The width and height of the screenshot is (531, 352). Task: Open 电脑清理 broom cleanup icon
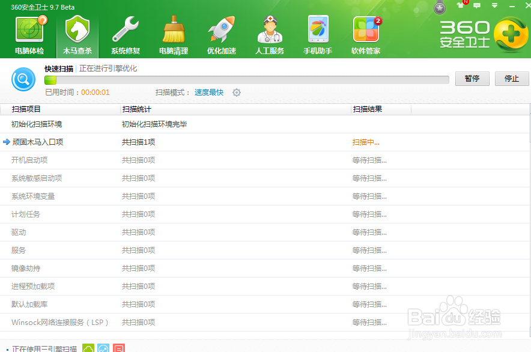click(173, 33)
